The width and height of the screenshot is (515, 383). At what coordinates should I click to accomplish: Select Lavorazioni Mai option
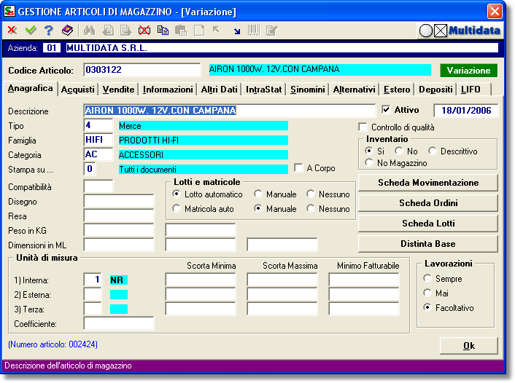point(427,293)
